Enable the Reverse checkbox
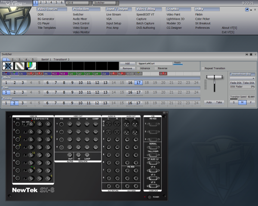This screenshot has height=206, width=258. (156, 68)
